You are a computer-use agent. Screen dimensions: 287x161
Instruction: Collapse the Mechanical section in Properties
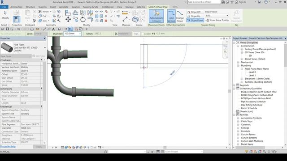pos(41,106)
